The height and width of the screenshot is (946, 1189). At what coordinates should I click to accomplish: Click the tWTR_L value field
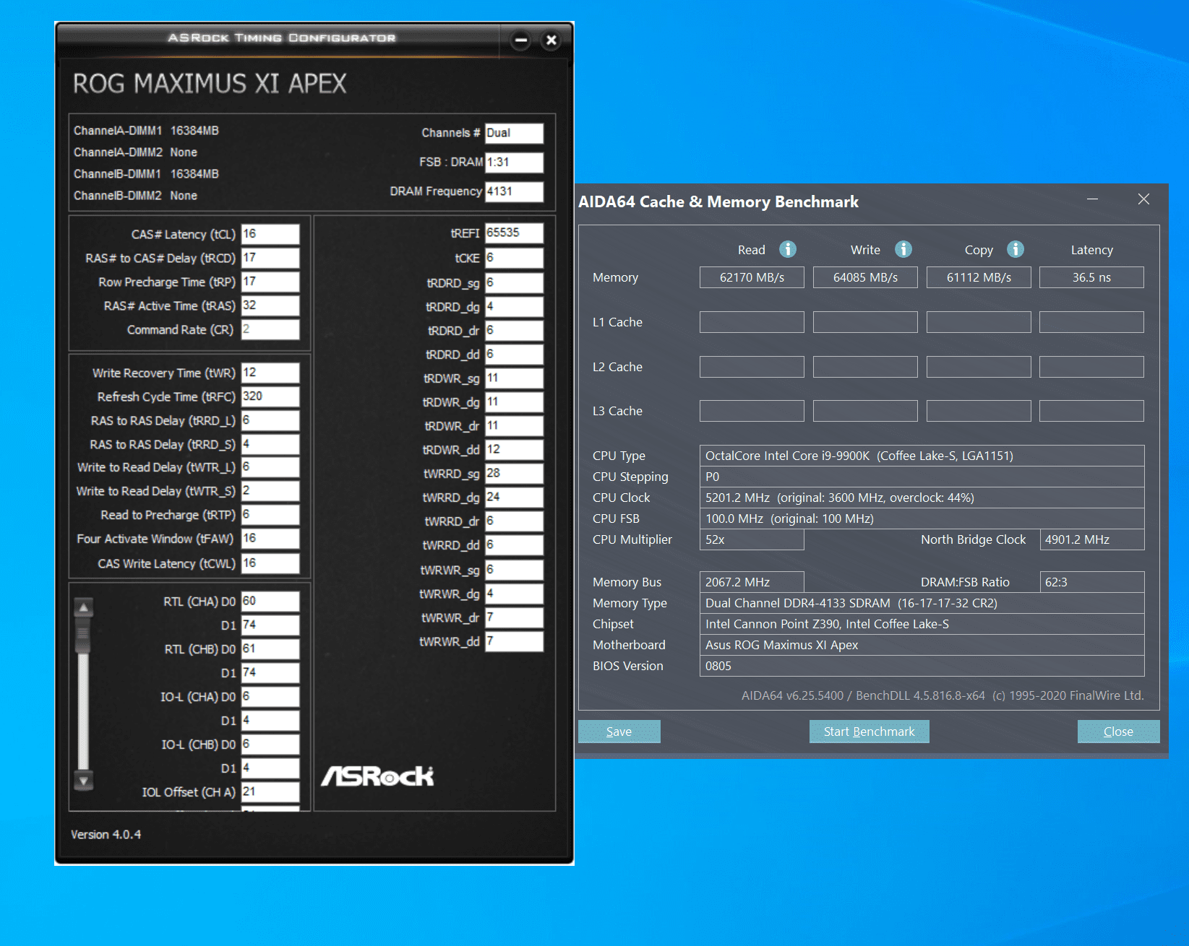(270, 467)
